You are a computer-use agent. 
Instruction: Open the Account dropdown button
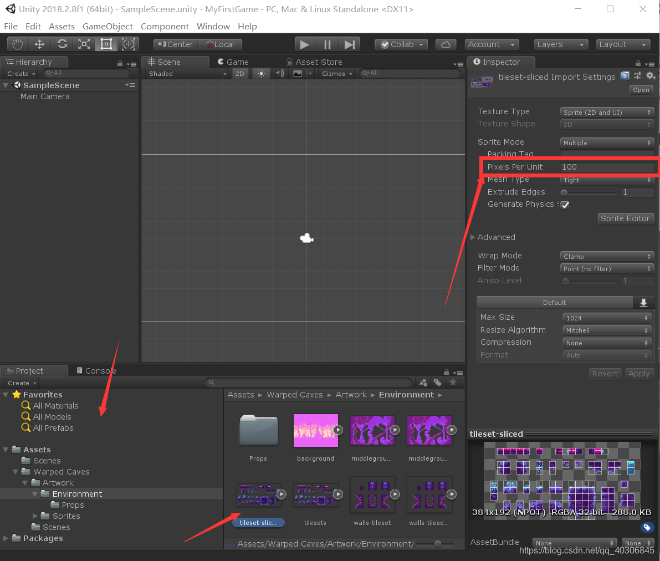point(491,45)
